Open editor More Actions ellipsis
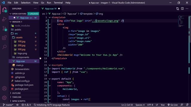Image resolution: width=191 pixels, height=107 pixels. 187,9
